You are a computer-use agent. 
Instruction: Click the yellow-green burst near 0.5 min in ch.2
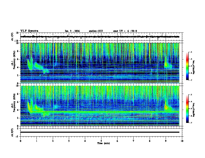[30, 108]
